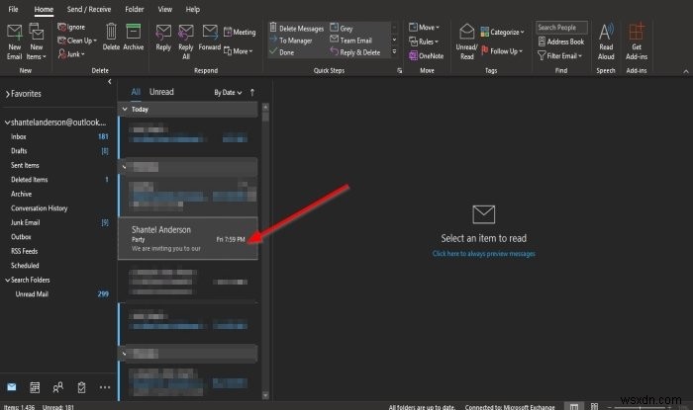Collapse the Today group
This screenshot has width=693, height=410.
[125, 109]
